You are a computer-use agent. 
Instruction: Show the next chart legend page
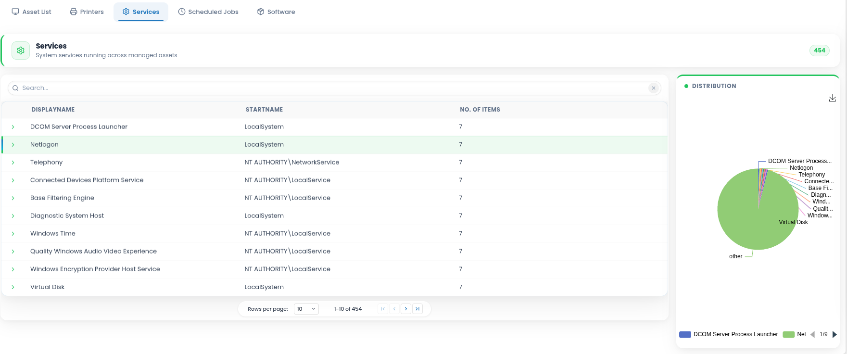click(x=834, y=334)
